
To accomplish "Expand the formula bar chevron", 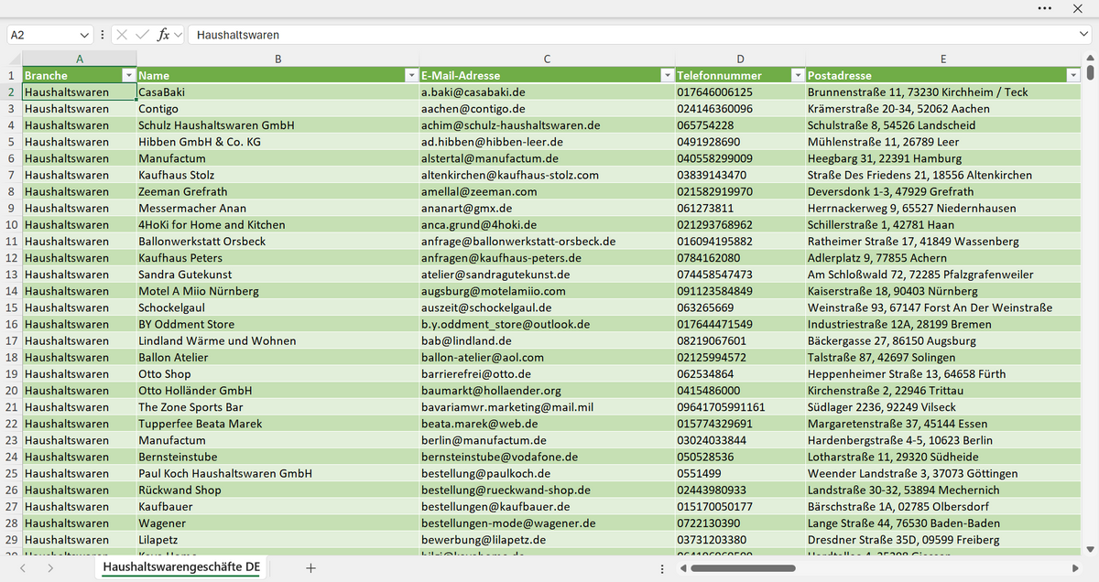I will coord(1083,35).
